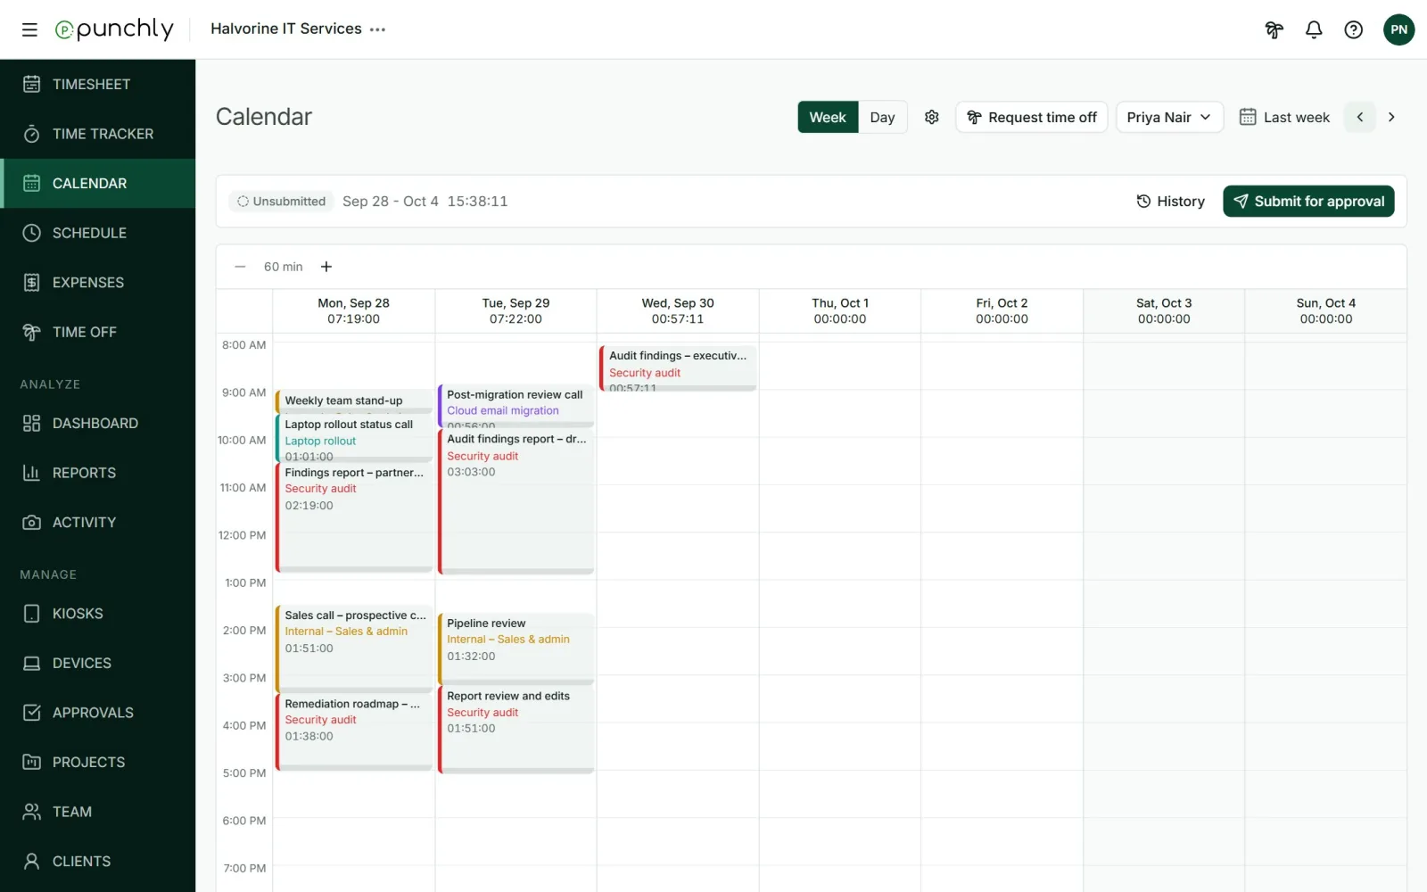Open Audit findings report – draft entry

[x=516, y=501]
